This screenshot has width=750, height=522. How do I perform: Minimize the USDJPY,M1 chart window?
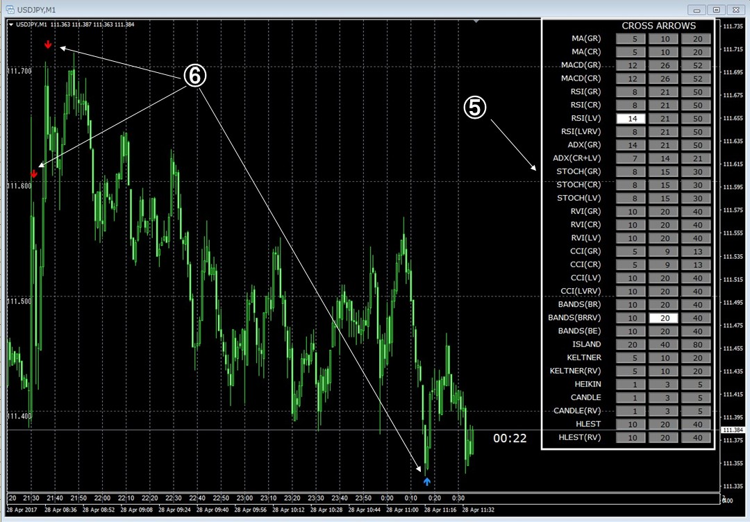(x=697, y=10)
